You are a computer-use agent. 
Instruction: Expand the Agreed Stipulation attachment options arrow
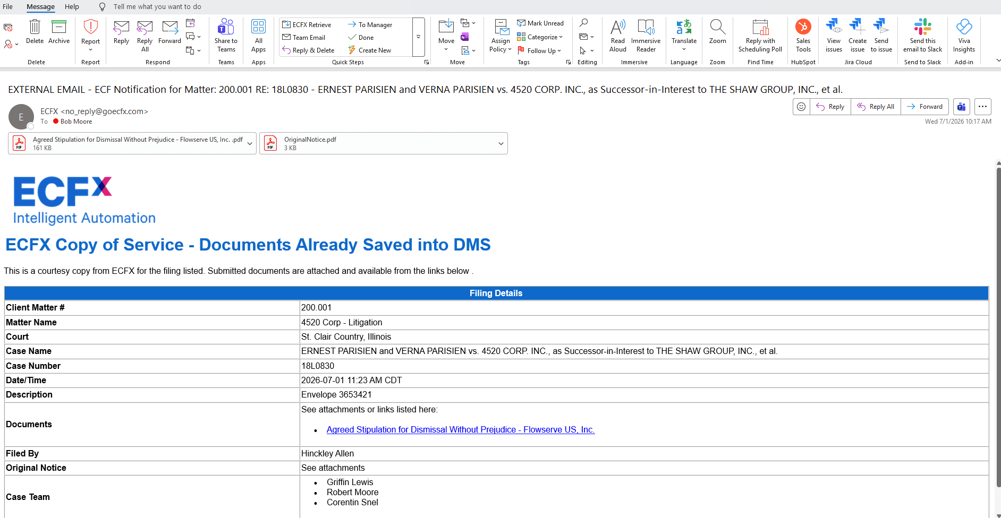coord(250,143)
